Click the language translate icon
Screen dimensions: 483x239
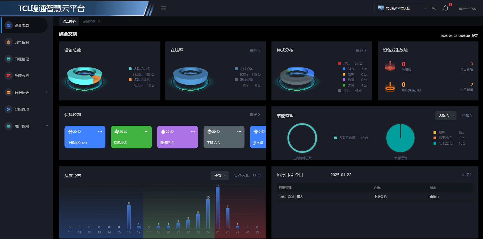point(434,8)
